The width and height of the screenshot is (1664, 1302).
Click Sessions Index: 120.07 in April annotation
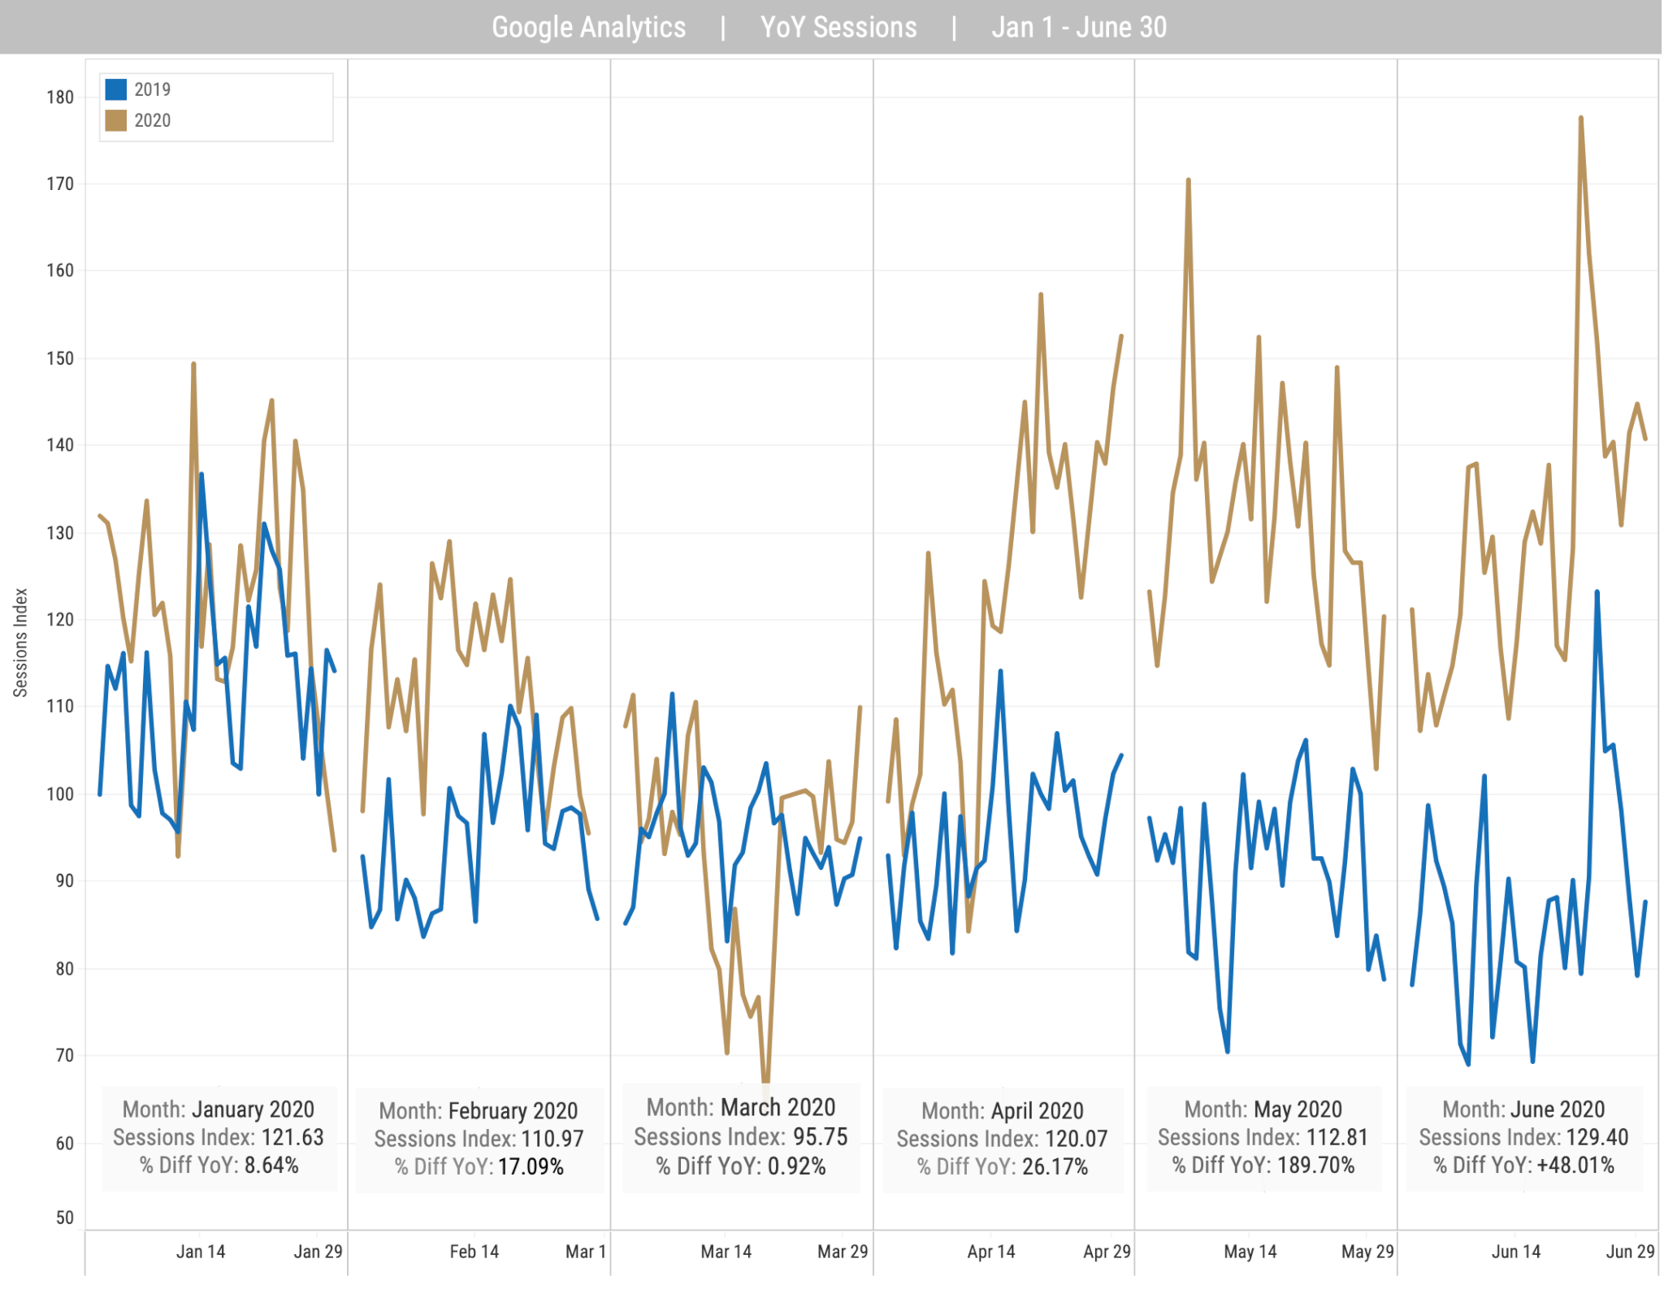tap(1002, 1139)
